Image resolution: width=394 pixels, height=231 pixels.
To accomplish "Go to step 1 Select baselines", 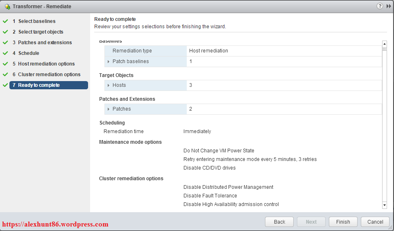I will (x=36, y=21).
